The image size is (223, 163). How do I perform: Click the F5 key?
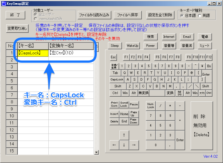click(x=157, y=57)
